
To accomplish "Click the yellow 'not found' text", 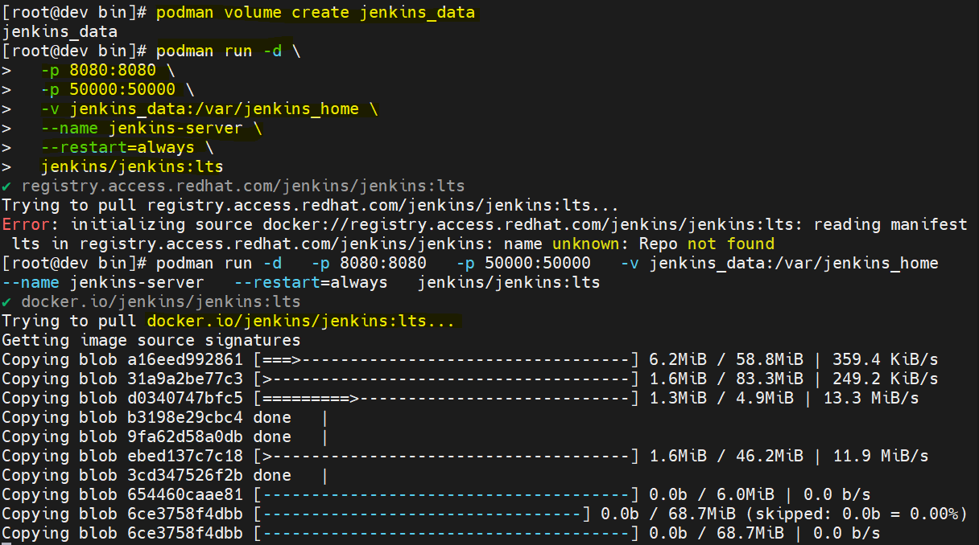I will [730, 244].
